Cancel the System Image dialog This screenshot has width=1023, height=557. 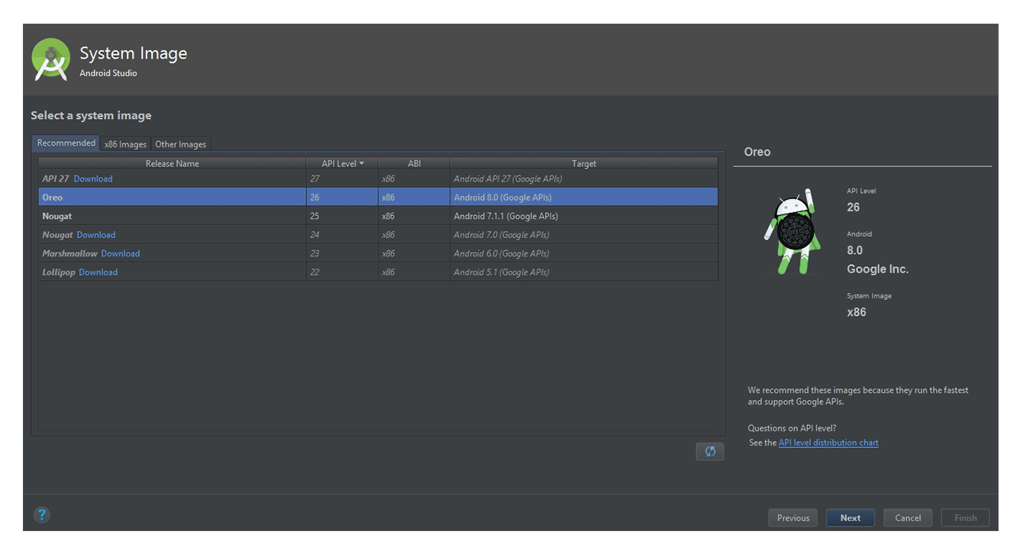tap(908, 518)
